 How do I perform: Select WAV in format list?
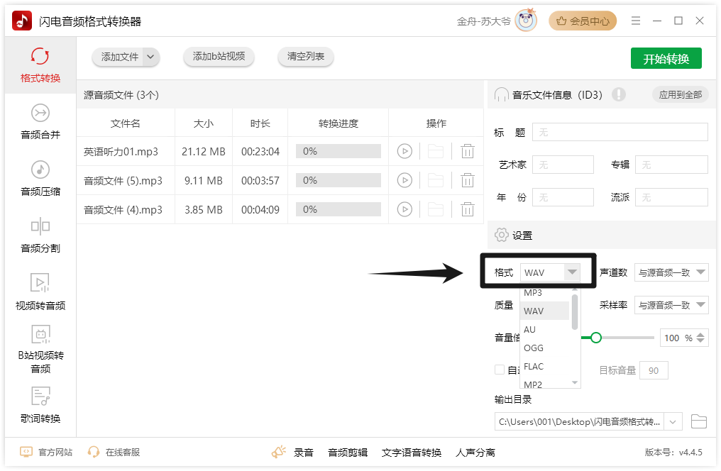pyautogui.click(x=544, y=311)
